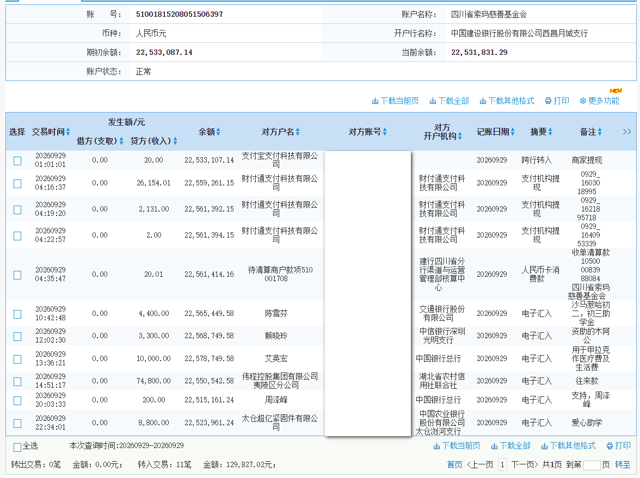Click the 74,800.00 credit amount
640x478 pixels.
pyautogui.click(x=153, y=381)
